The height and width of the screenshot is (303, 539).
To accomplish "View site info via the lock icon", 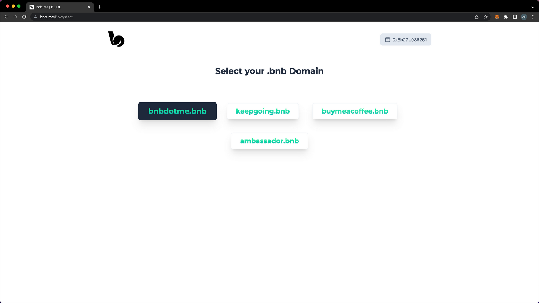I will [x=35, y=17].
